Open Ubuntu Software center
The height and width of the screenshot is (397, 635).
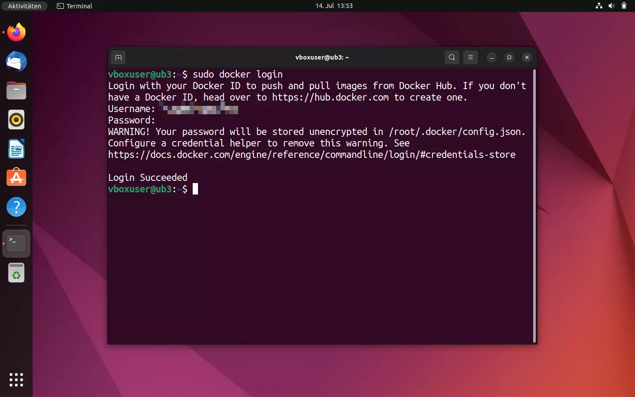click(x=16, y=178)
